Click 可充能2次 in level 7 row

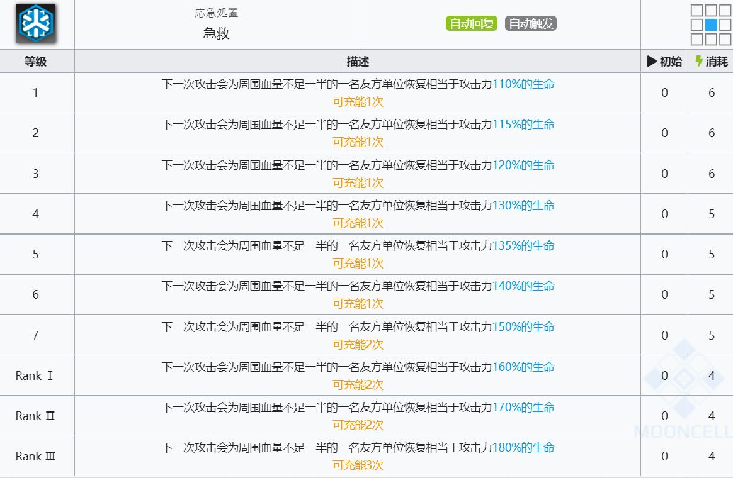(358, 344)
